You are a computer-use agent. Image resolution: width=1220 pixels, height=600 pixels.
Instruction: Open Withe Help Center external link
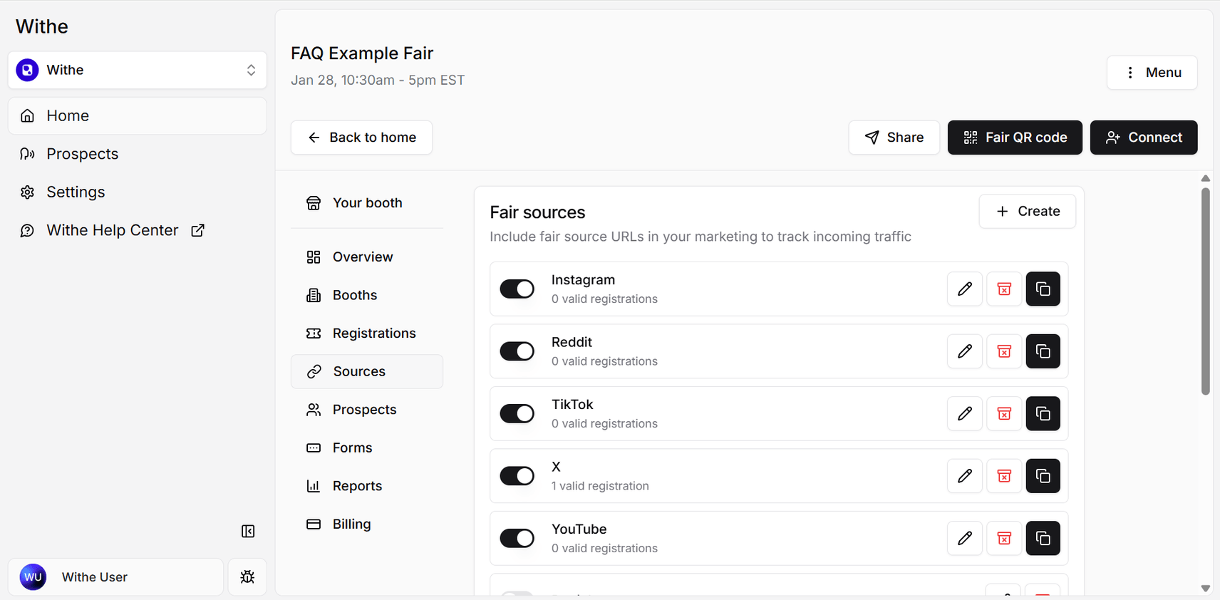(138, 230)
